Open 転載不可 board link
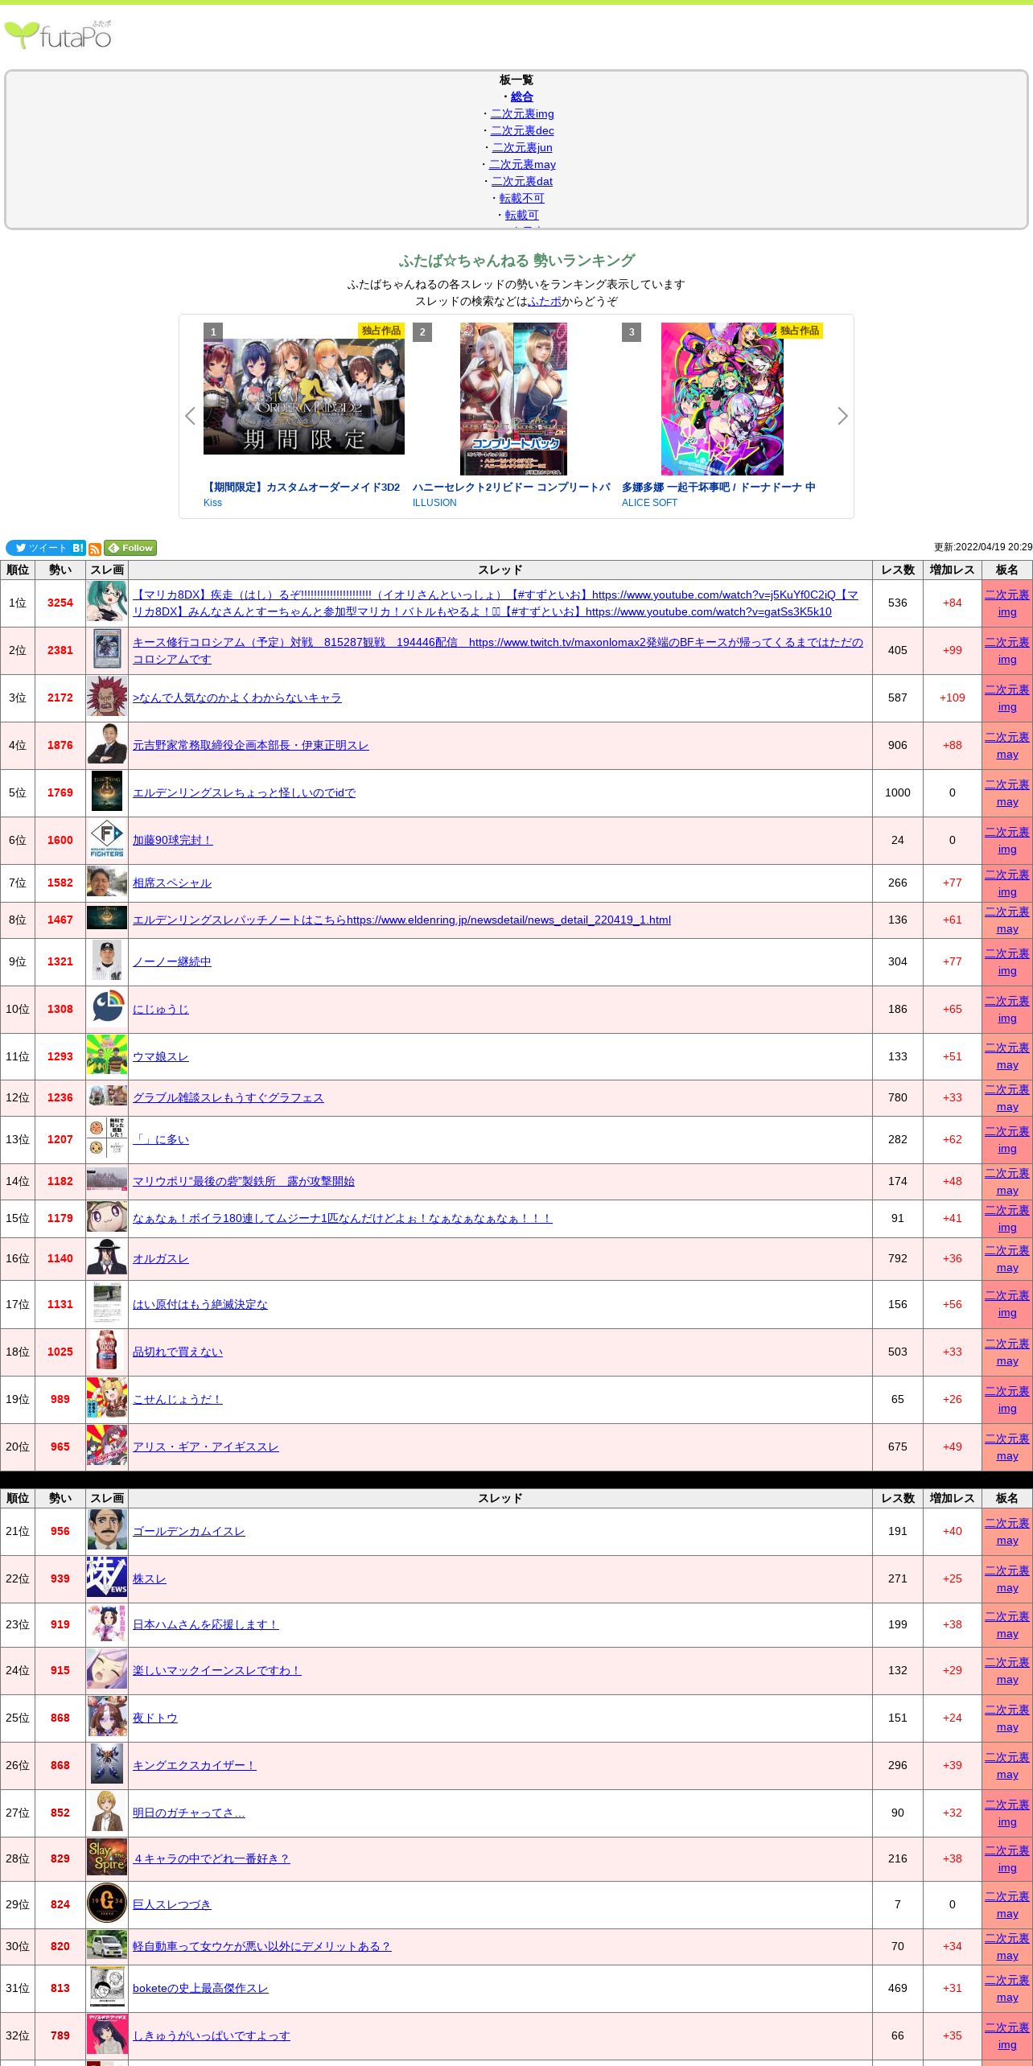This screenshot has height=2066, width=1033. tap(521, 198)
